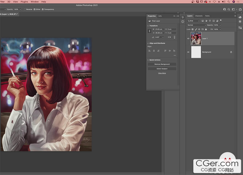This screenshot has width=243, height=175.
Task: Open the layer filter Kind dropdown
Action: coord(193,21)
